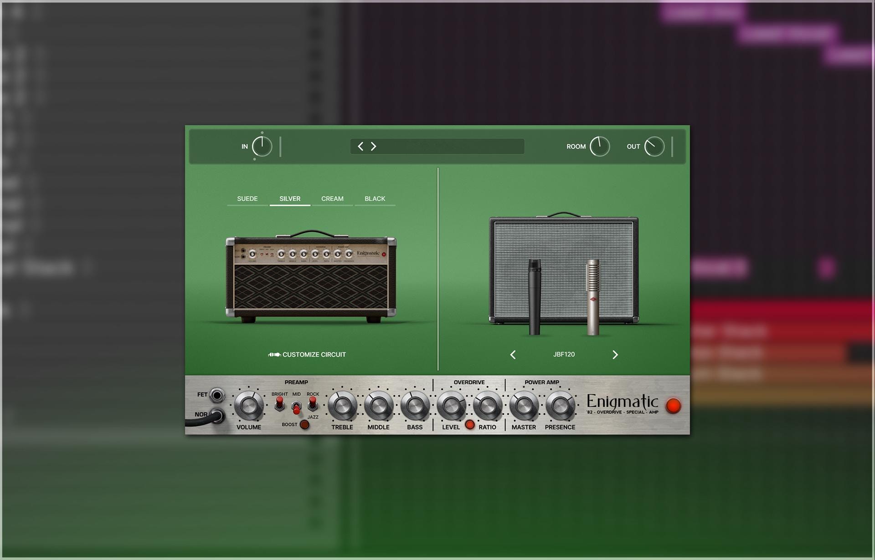The height and width of the screenshot is (560, 875).
Task: Click the PRESENCE knob
Action: tap(560, 405)
